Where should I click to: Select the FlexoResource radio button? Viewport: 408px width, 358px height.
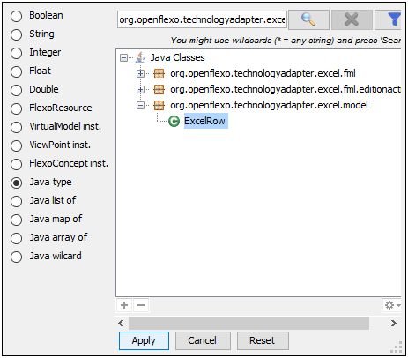(16, 108)
